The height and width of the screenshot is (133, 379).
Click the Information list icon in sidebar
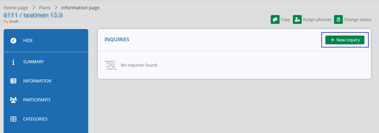tap(13, 81)
